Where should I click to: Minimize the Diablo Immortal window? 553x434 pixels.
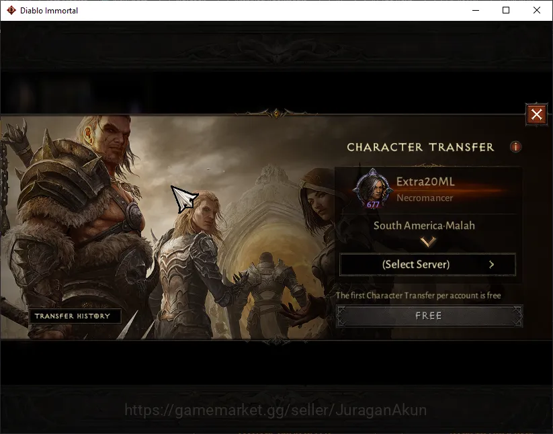point(476,10)
